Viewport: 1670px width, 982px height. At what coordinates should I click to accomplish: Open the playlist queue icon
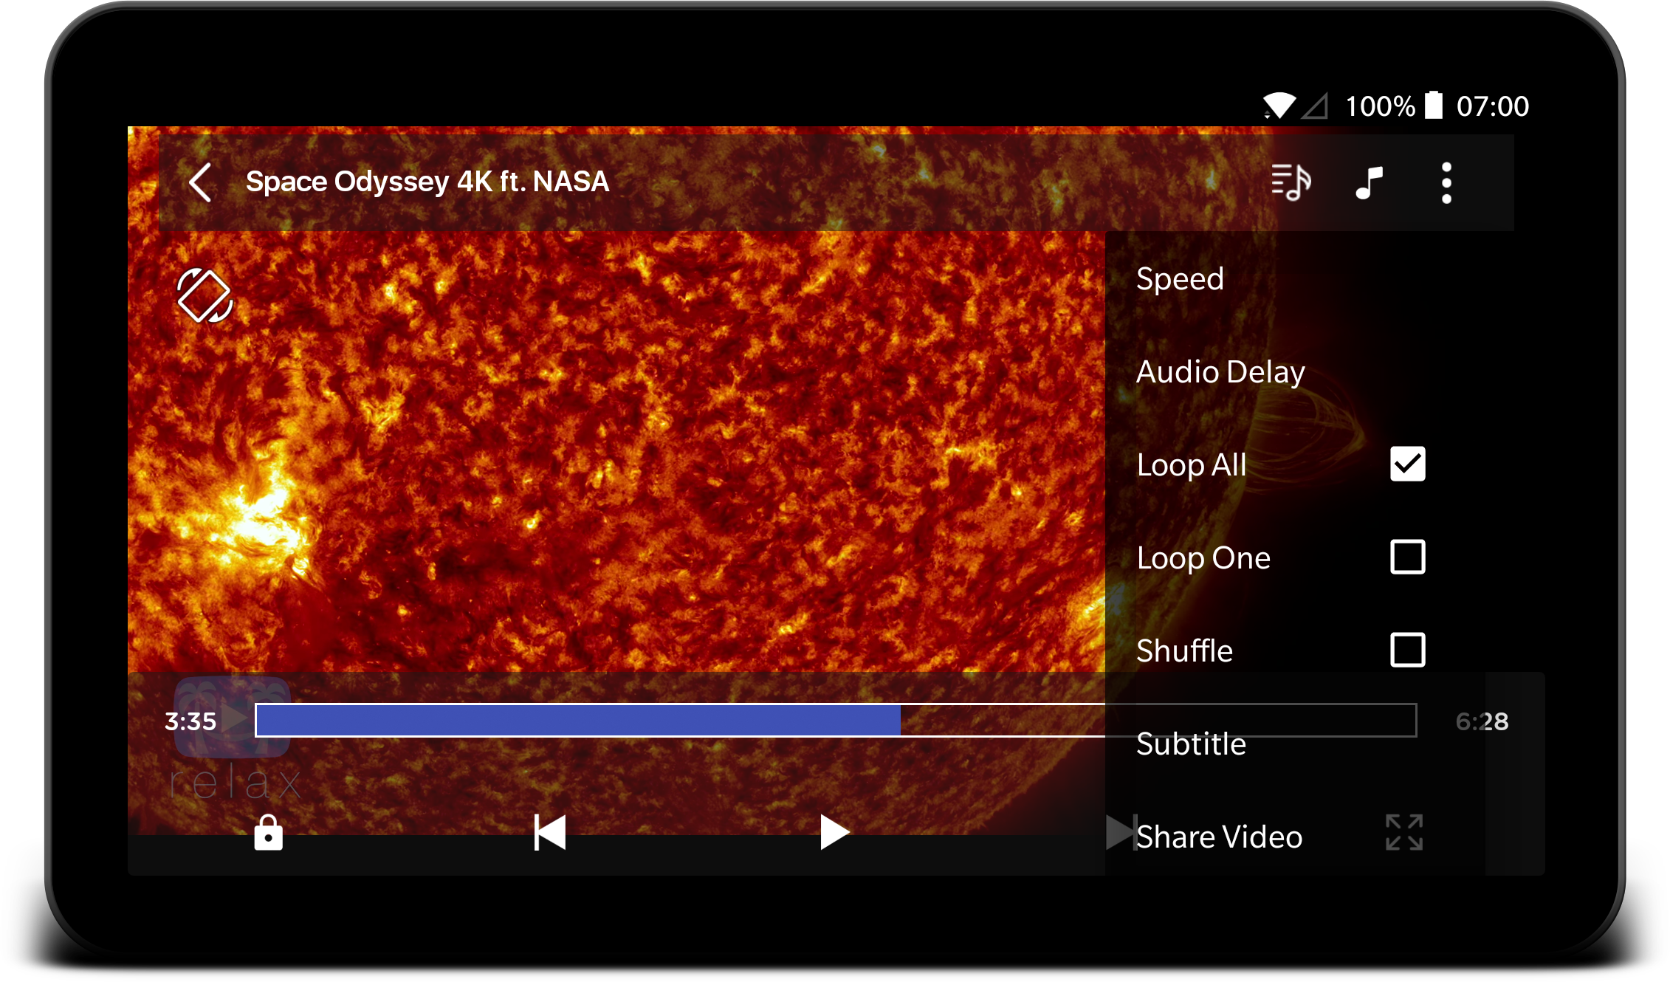pos(1291,182)
